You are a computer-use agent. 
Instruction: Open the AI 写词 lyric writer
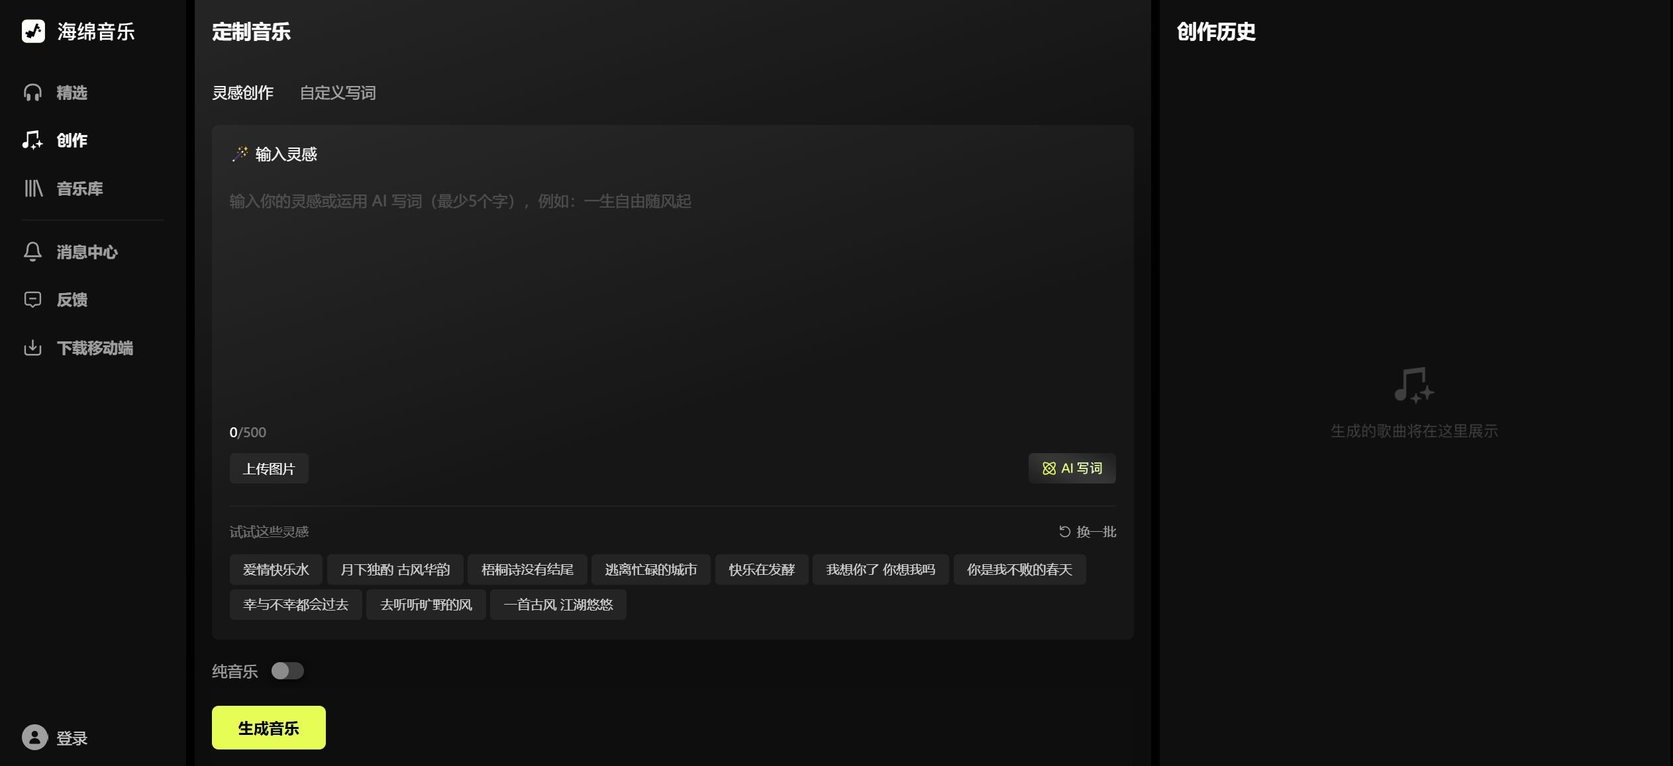[x=1072, y=468]
